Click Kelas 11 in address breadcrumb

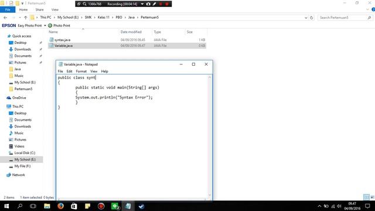tap(103, 17)
